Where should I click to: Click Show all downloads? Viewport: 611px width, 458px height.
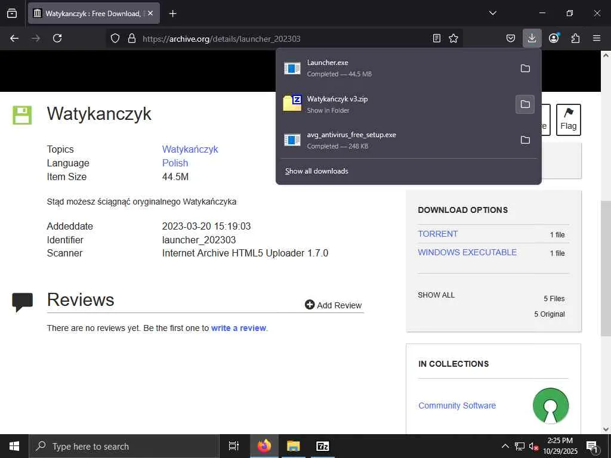pos(316,171)
